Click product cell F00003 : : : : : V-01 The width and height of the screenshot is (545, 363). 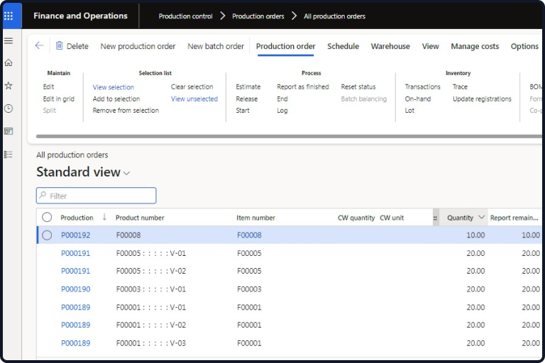click(151, 289)
